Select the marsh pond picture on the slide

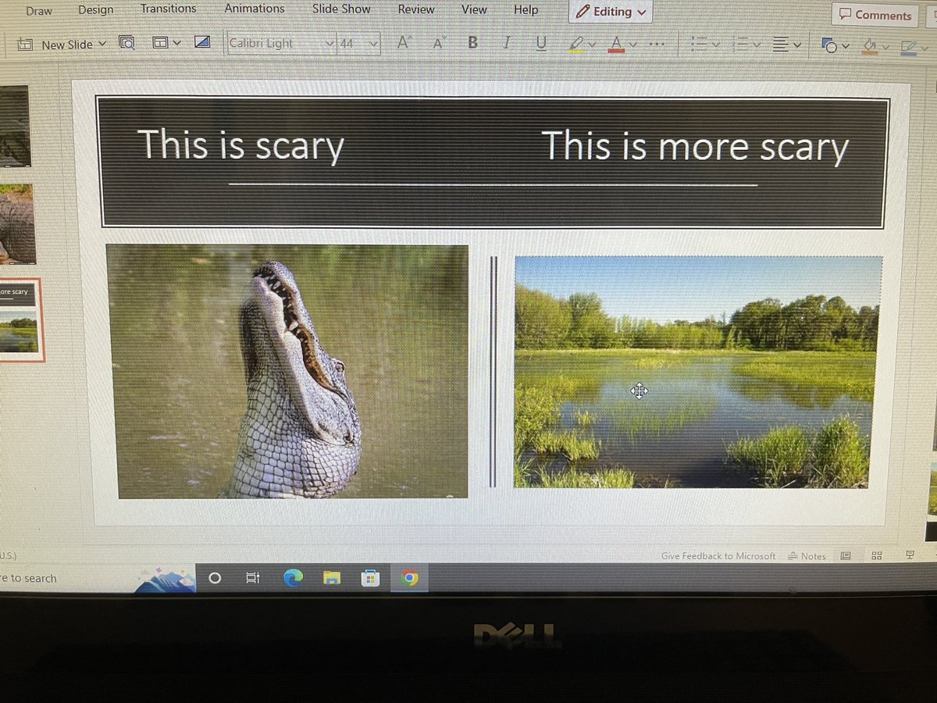[x=697, y=373]
